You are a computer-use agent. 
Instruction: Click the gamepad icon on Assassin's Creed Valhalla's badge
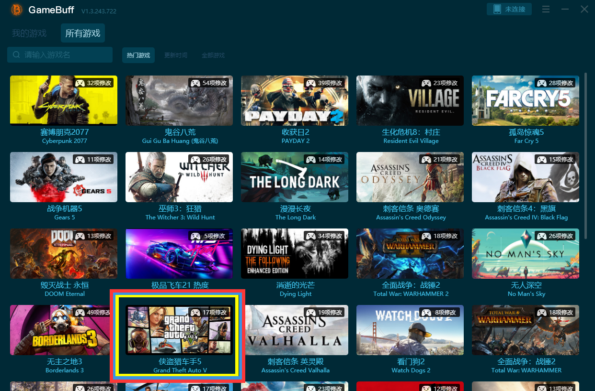tap(311, 313)
